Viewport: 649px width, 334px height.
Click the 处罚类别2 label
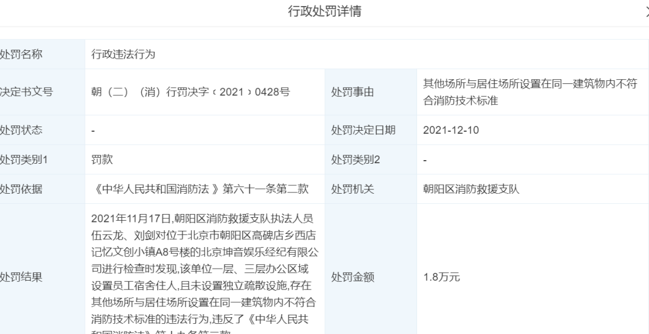click(356, 160)
